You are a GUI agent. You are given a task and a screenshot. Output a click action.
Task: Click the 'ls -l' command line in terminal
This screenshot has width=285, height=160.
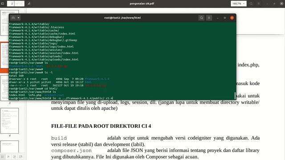[31, 72]
